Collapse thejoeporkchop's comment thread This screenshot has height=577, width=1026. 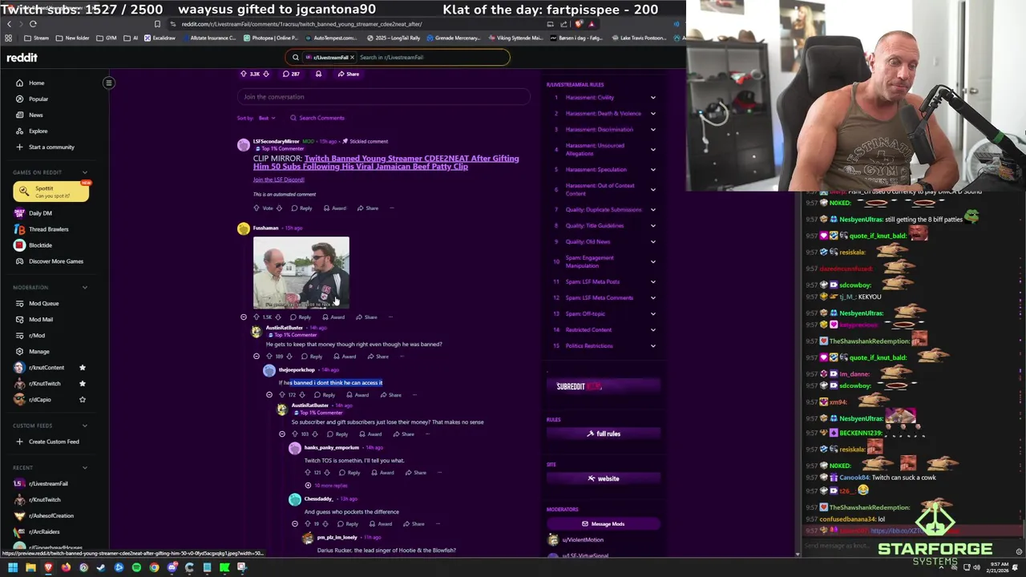click(269, 395)
